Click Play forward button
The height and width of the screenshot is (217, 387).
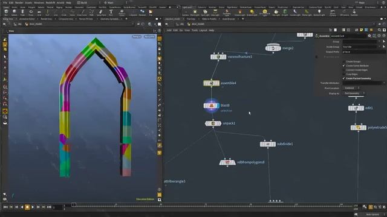click(x=33, y=207)
